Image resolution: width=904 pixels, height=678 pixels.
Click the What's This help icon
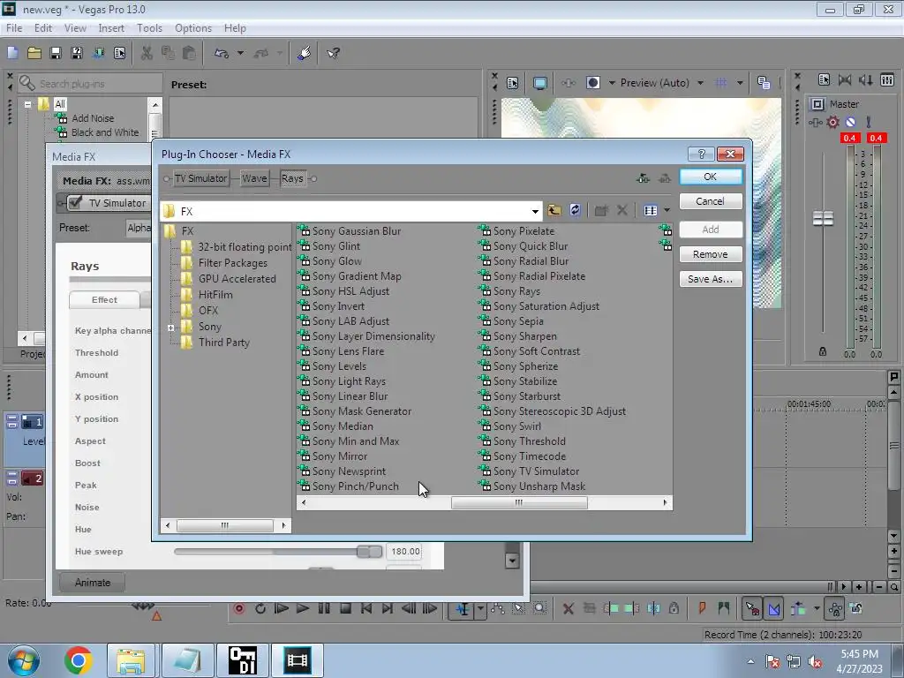coord(333,53)
